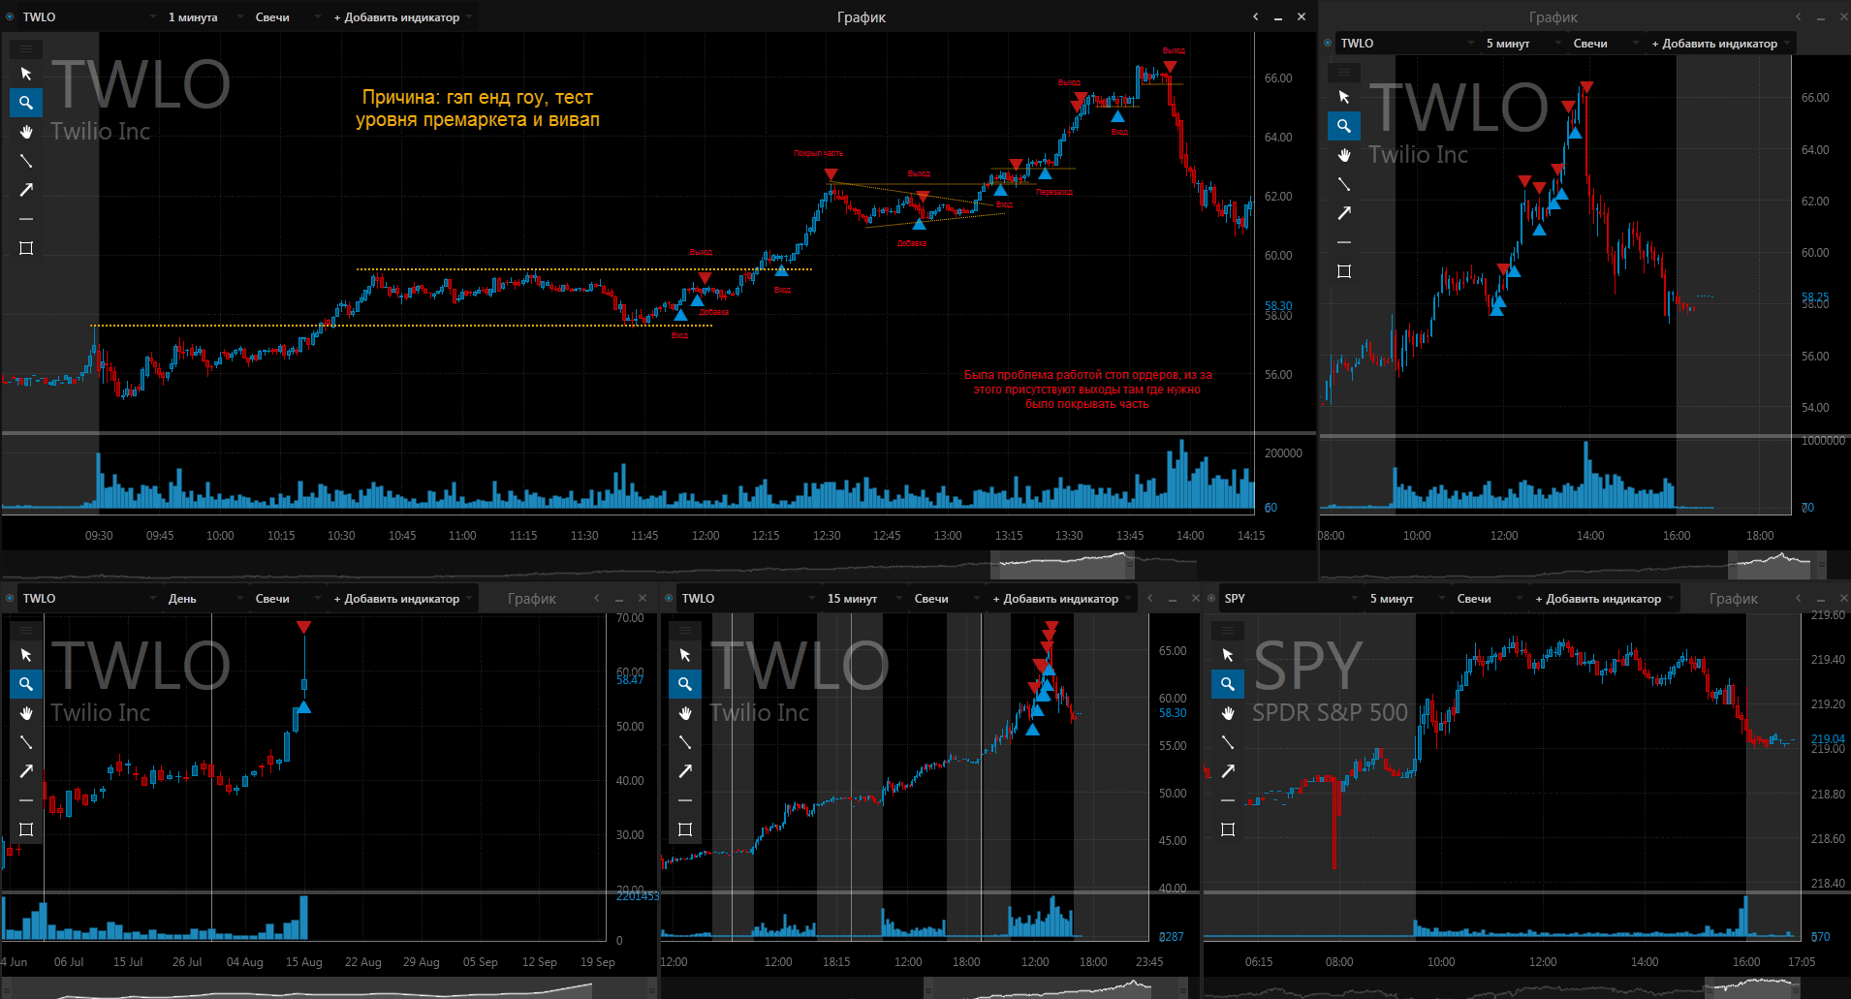Open the TWLO ticker dropdown in main chart

pos(88,17)
